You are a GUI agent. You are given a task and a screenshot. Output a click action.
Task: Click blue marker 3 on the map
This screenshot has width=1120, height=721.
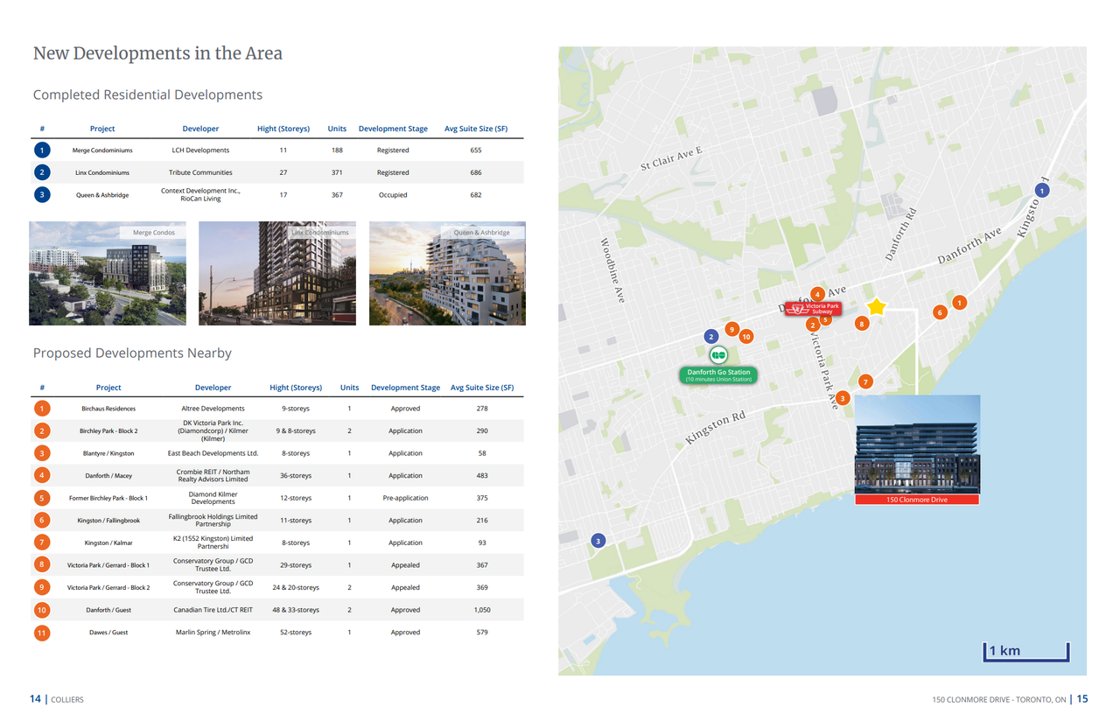tap(598, 541)
